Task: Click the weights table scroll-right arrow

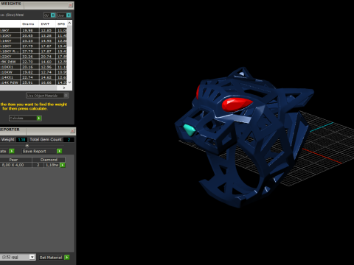Action: [64, 88]
